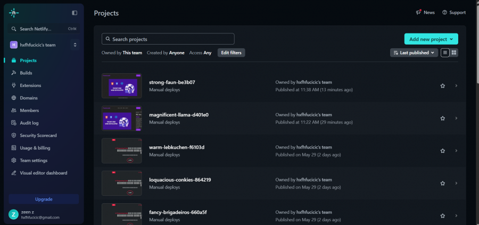Click the strong-faun-be3b07 thumbnail preview
The image size is (479, 225).
[x=121, y=85]
